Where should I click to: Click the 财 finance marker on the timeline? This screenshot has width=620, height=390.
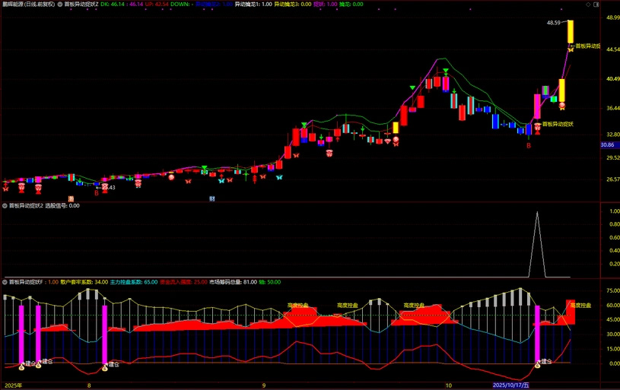click(212, 198)
